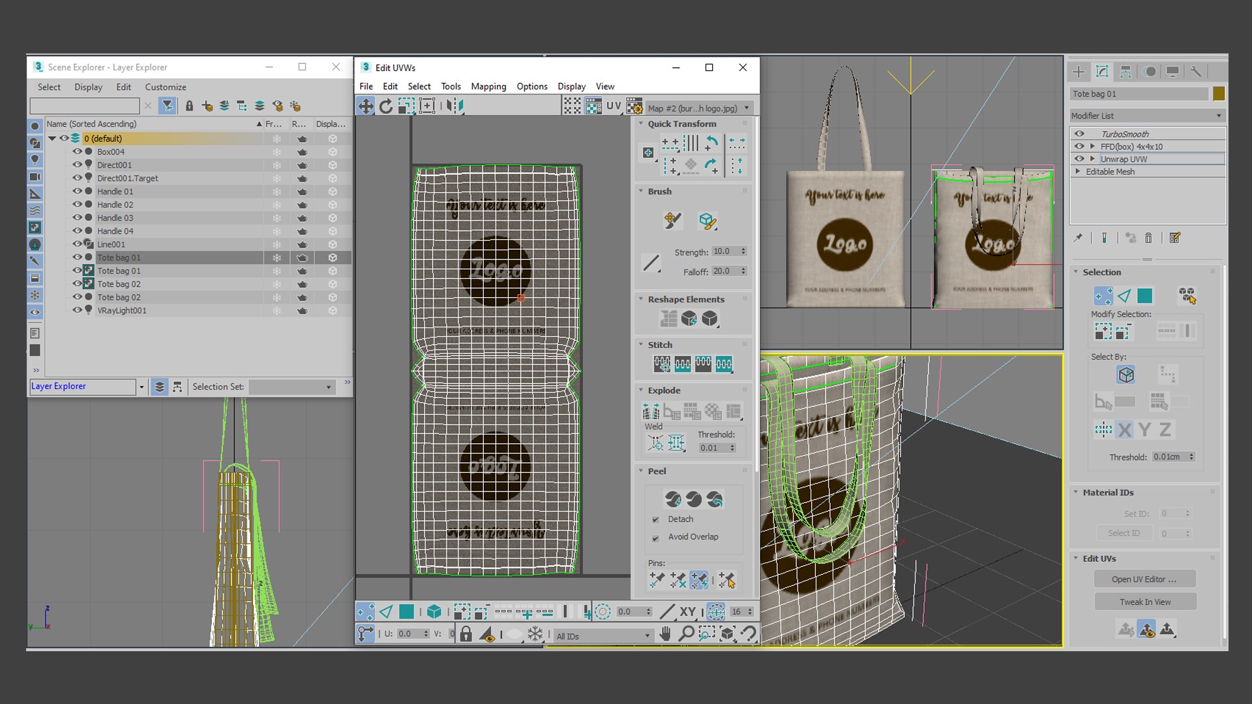Hide the Box004 object via eye icon
Screen dimensions: 1252x704
tap(77, 151)
